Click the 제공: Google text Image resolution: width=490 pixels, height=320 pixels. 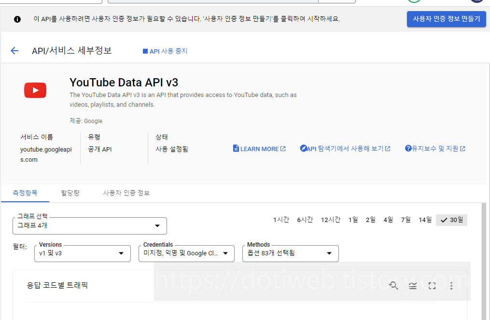pyautogui.click(x=86, y=121)
